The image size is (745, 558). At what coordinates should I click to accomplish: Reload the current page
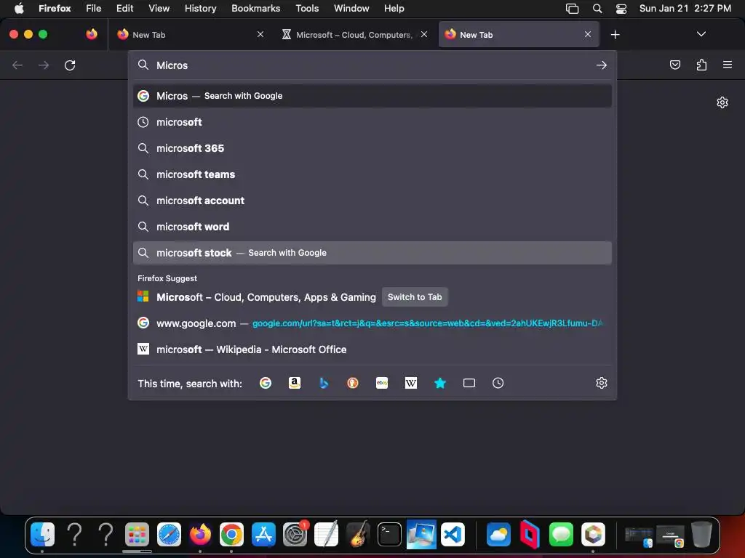(x=70, y=65)
